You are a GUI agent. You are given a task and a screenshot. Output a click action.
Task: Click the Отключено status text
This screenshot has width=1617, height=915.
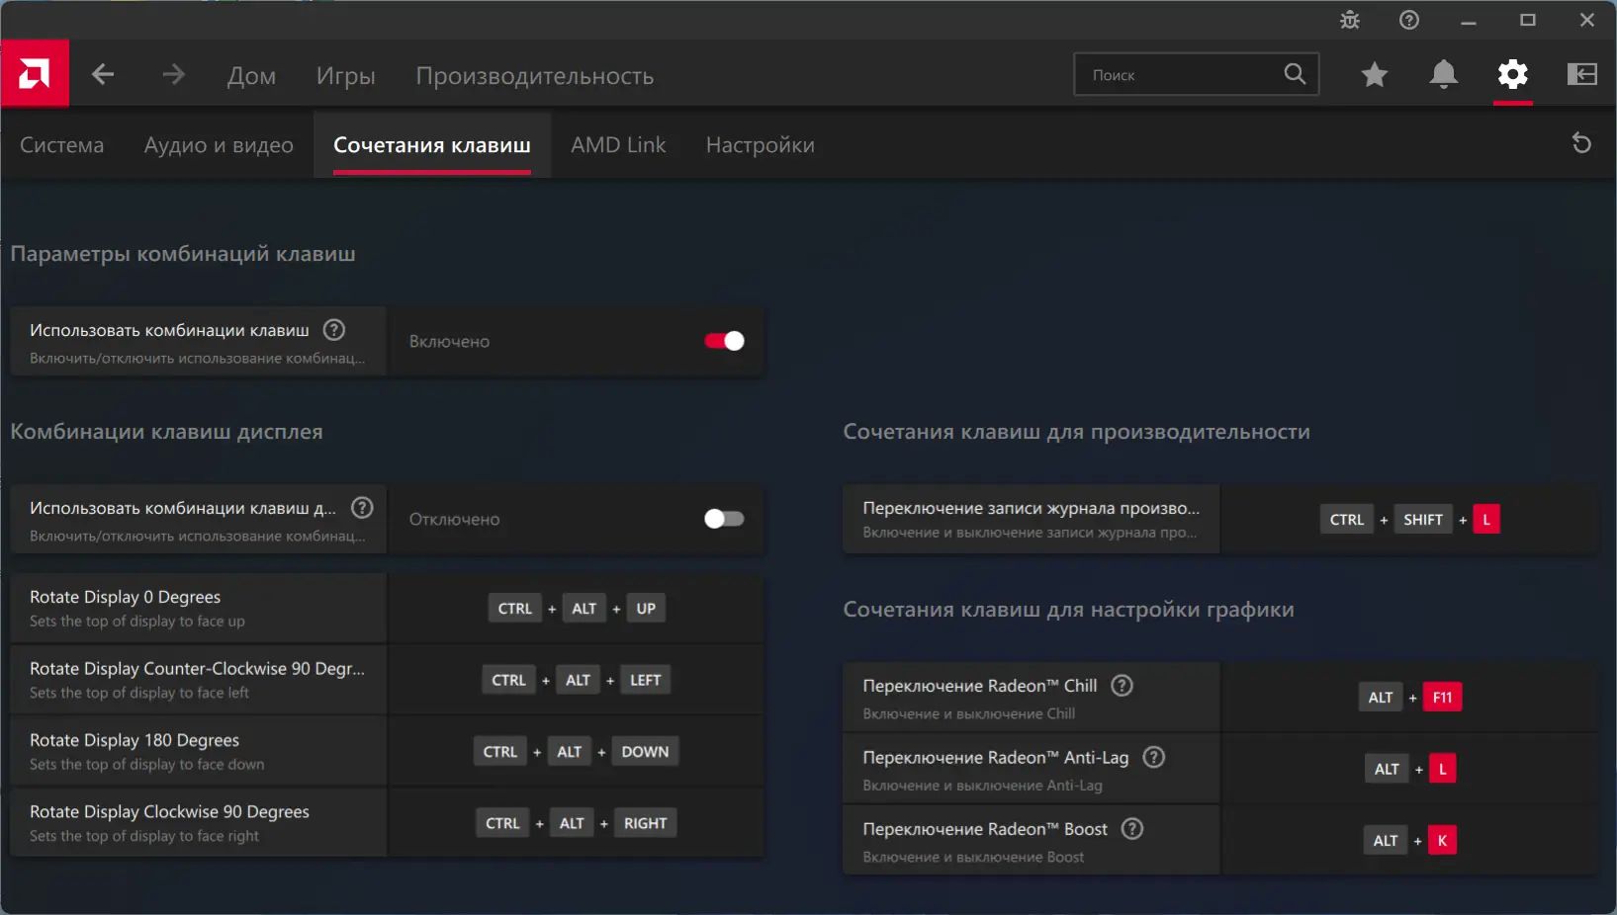pyautogui.click(x=455, y=519)
